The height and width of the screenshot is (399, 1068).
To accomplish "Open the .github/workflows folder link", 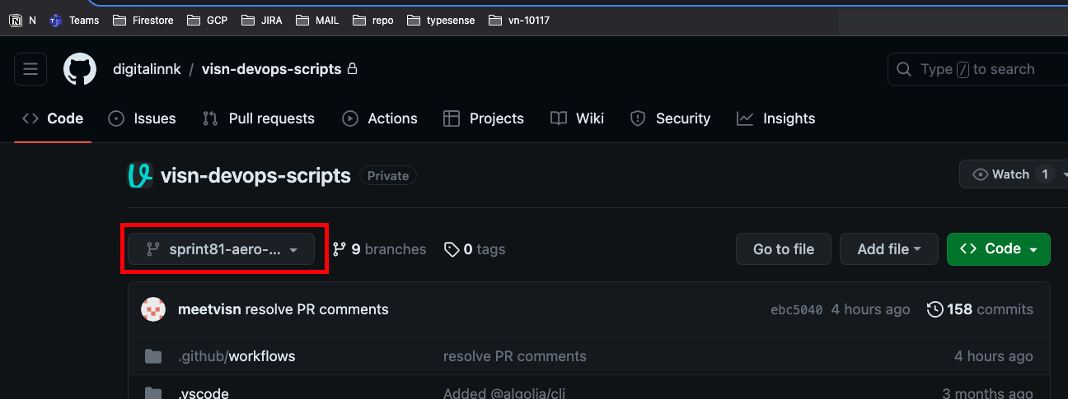I will click(237, 356).
